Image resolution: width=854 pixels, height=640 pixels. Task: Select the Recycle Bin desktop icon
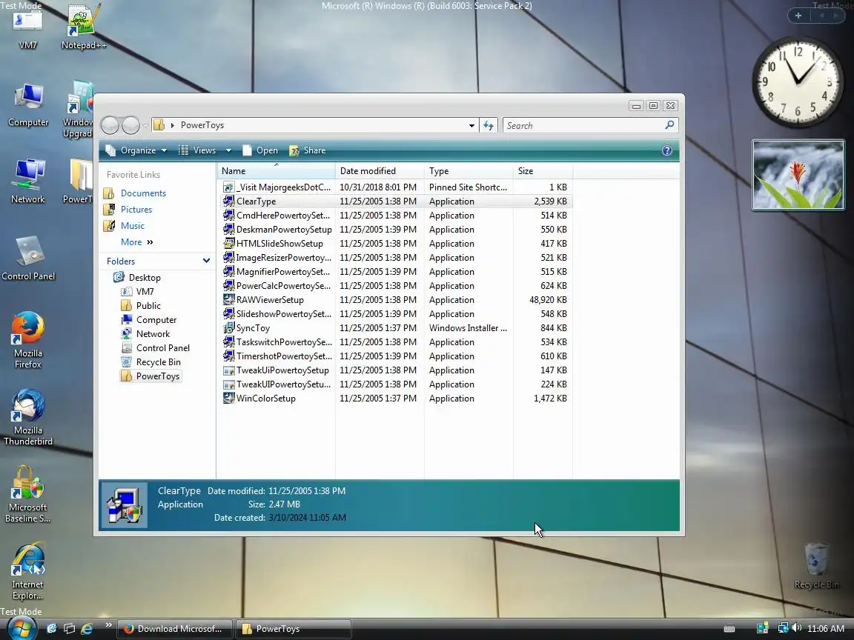click(x=816, y=566)
